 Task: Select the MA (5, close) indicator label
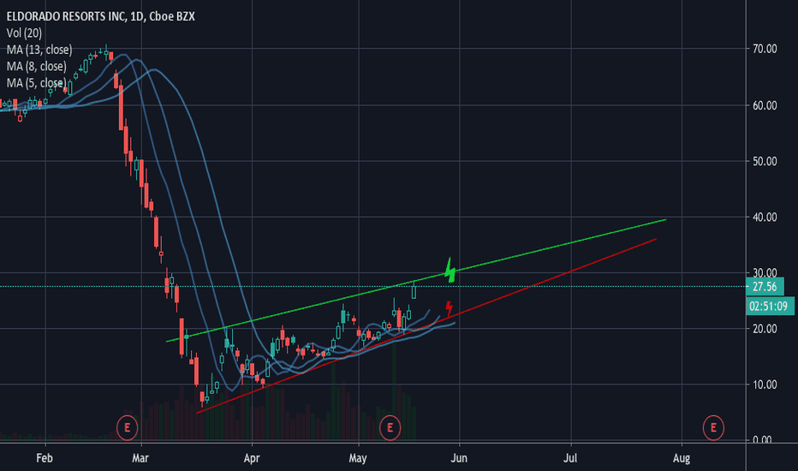point(36,83)
